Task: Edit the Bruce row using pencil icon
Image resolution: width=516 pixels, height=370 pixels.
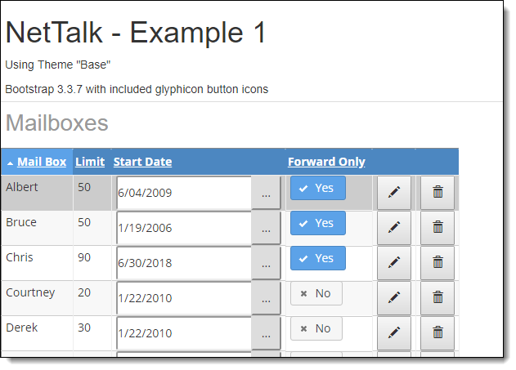Action: coord(394,228)
